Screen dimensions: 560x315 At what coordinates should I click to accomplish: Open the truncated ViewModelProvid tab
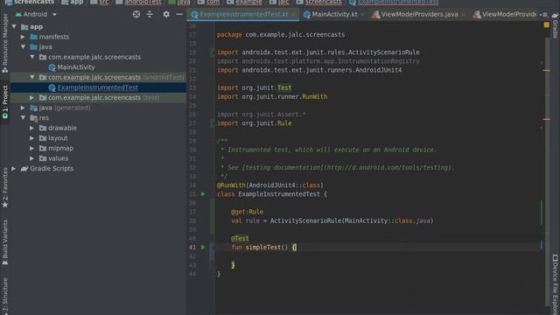click(x=504, y=15)
